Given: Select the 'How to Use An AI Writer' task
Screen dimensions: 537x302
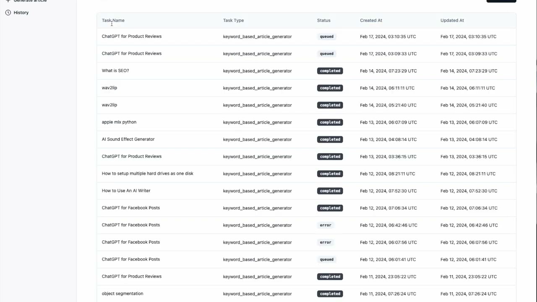Looking at the screenshot, I should coord(126,191).
